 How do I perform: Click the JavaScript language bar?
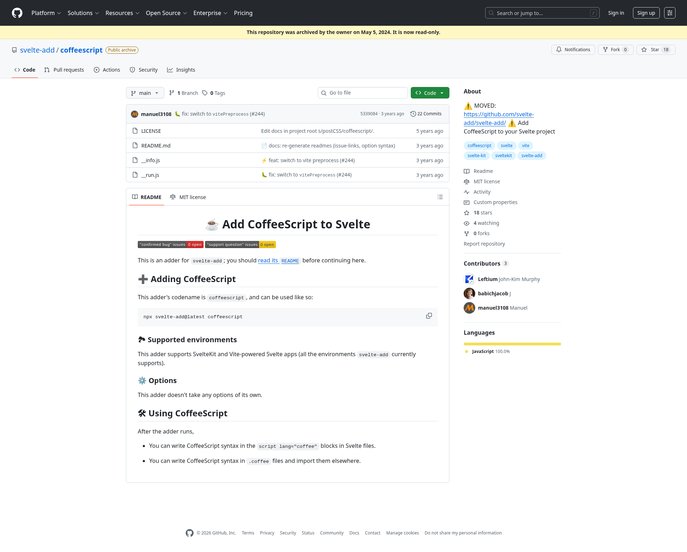[512, 344]
